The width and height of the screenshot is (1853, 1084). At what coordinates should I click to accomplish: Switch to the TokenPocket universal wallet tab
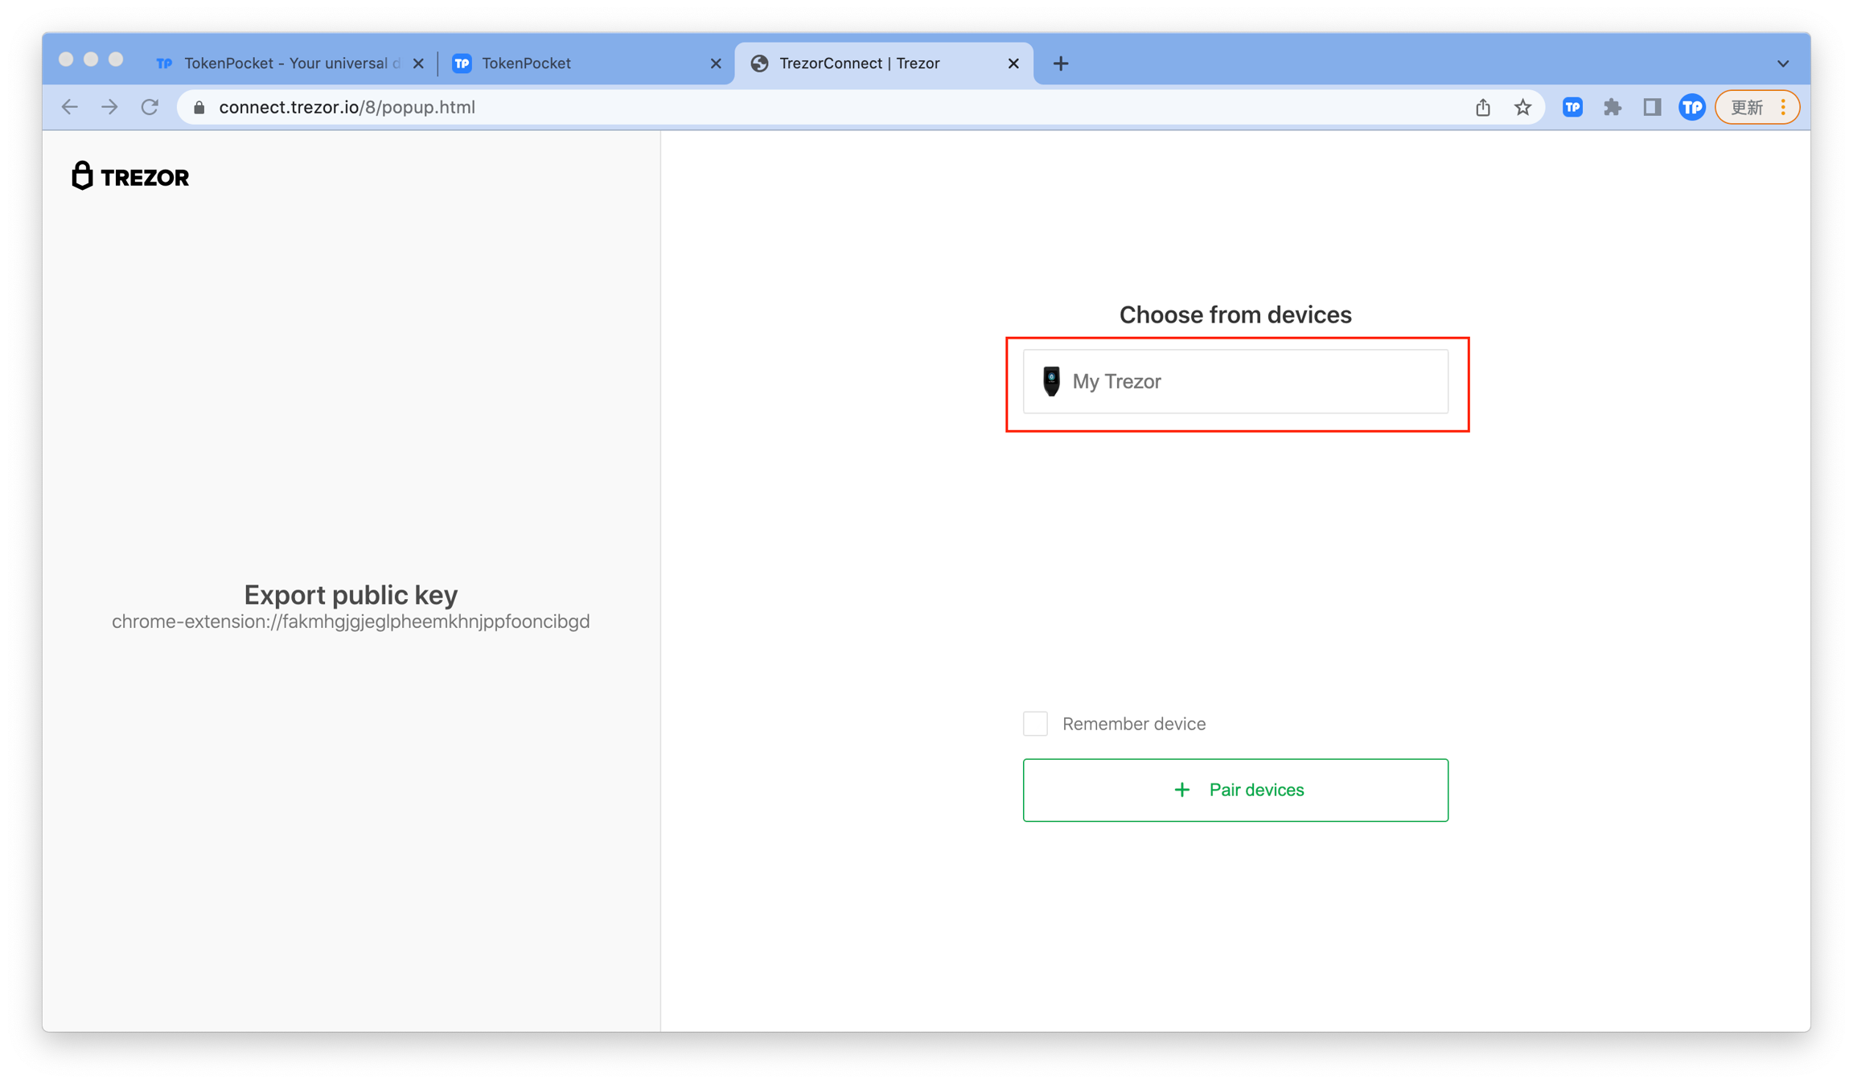pos(281,63)
